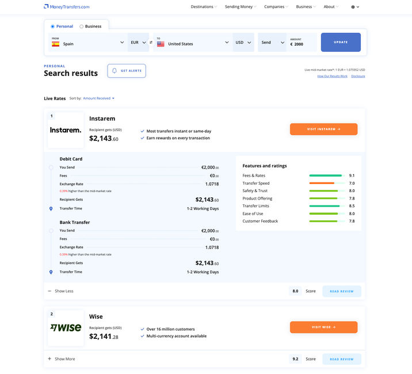Open the Destinations menu

click(204, 7)
